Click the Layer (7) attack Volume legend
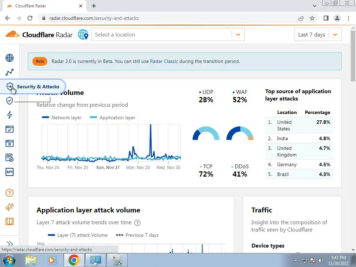The width and height of the screenshot is (356, 267). pos(78,235)
